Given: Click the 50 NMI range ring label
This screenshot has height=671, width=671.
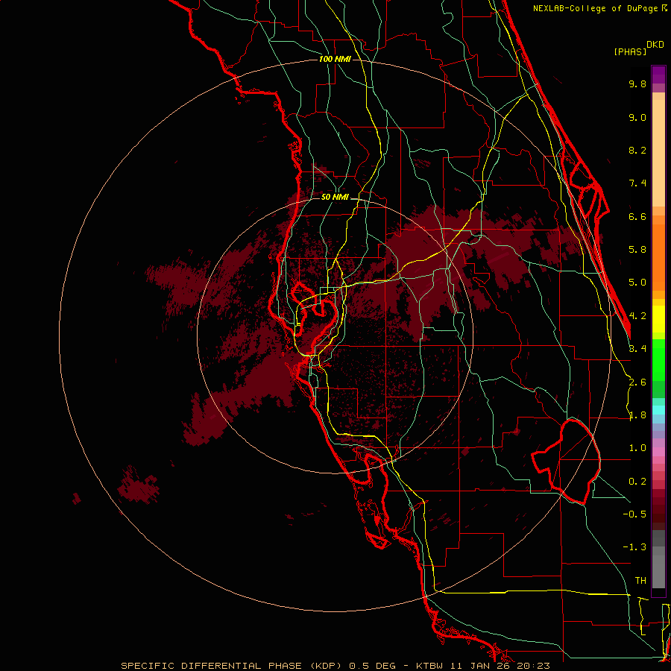Looking at the screenshot, I should tap(335, 198).
